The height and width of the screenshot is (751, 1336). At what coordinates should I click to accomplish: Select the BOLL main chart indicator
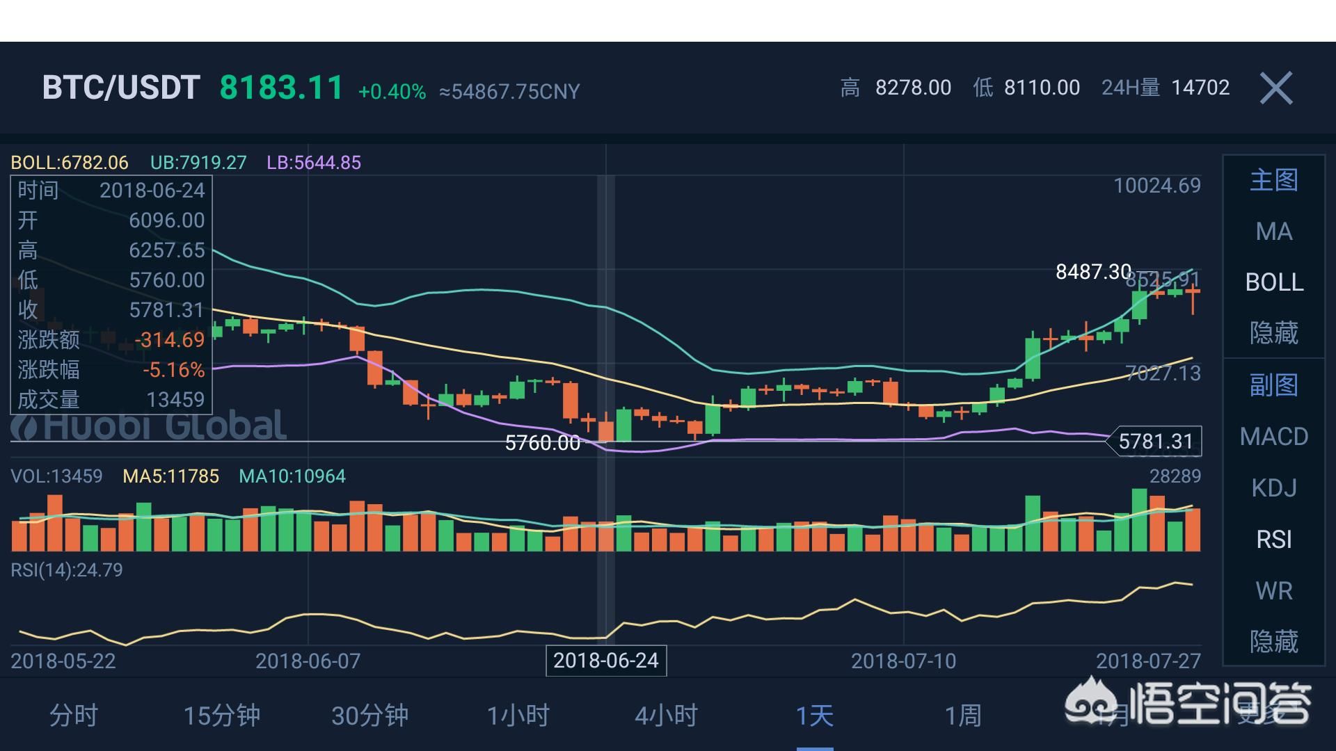click(1274, 282)
